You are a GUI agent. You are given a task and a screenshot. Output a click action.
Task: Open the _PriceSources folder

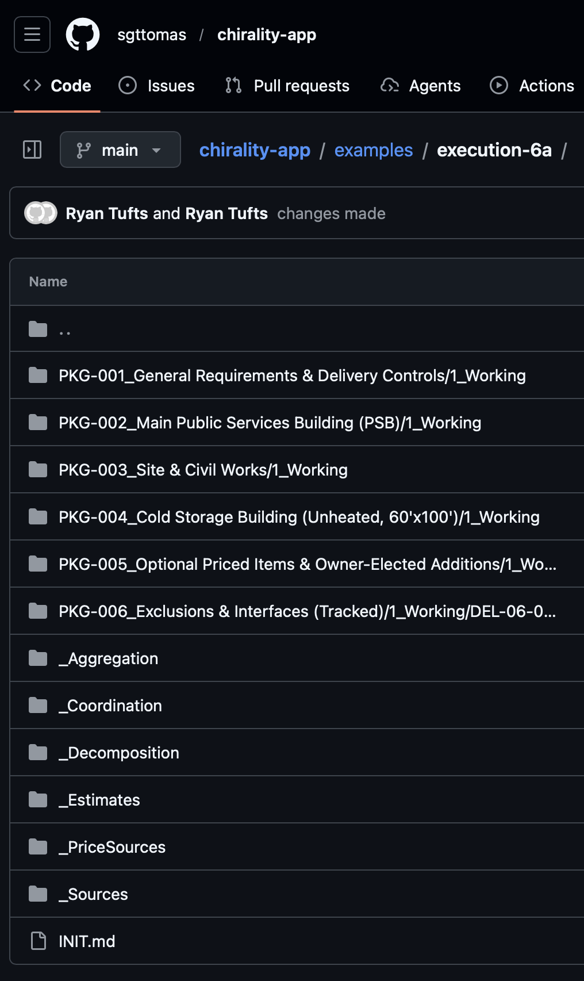(112, 847)
